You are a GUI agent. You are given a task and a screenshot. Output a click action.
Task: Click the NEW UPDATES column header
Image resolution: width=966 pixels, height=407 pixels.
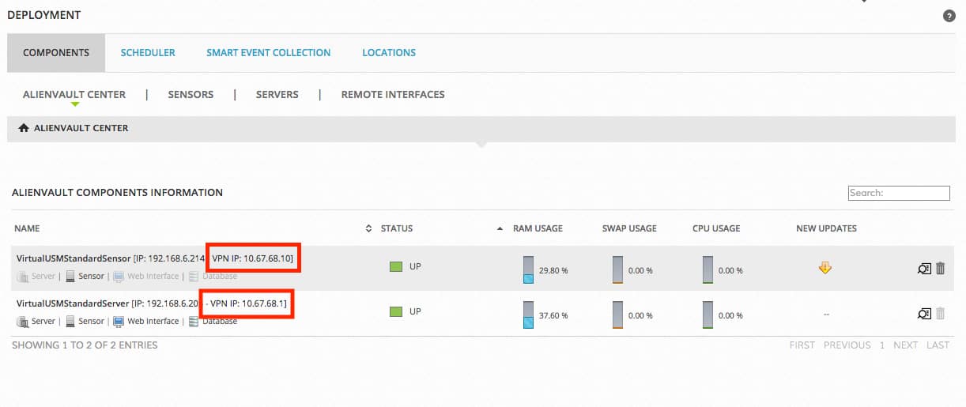826,228
